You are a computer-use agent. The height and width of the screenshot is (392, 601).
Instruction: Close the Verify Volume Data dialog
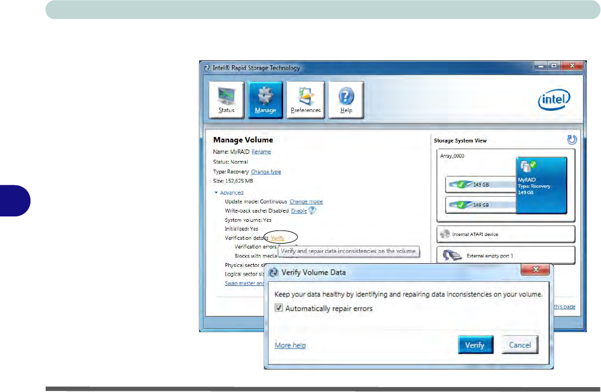(x=535, y=270)
